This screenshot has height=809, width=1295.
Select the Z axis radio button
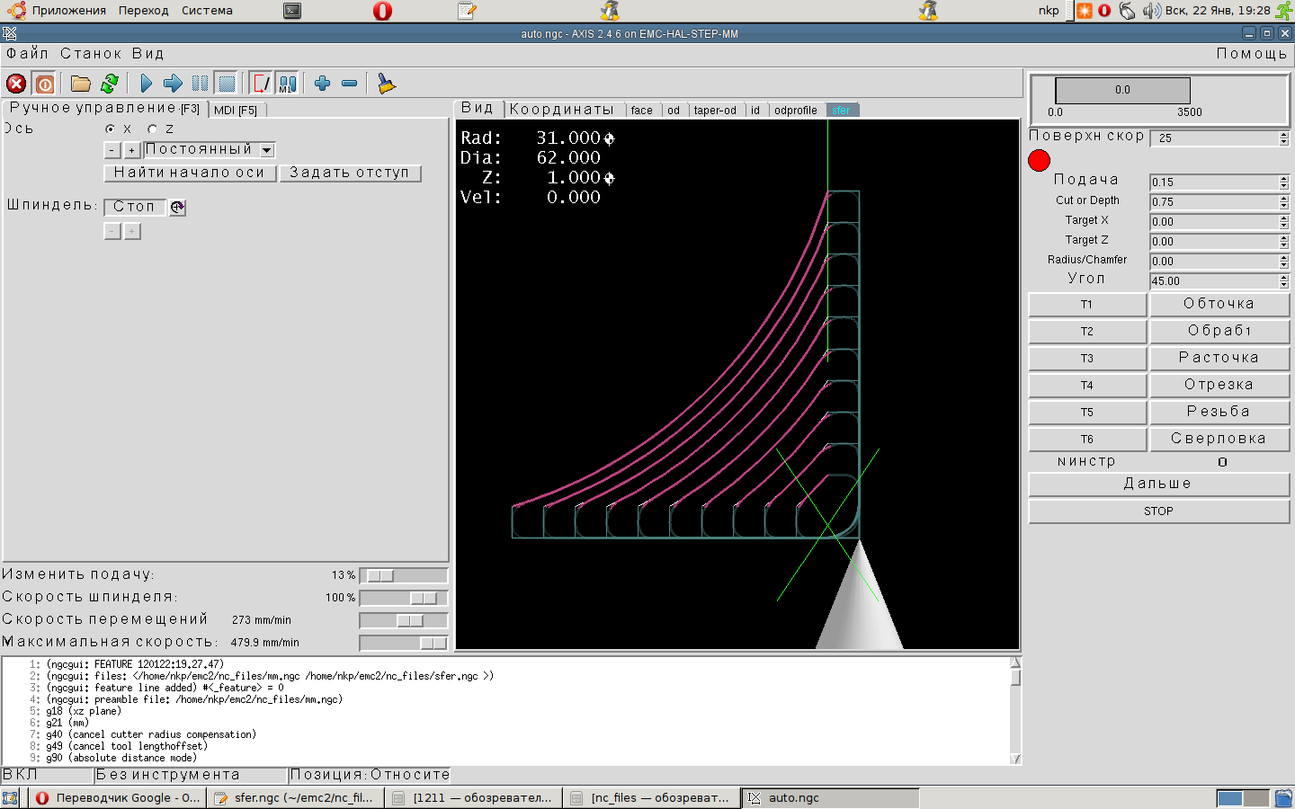pyautogui.click(x=153, y=129)
